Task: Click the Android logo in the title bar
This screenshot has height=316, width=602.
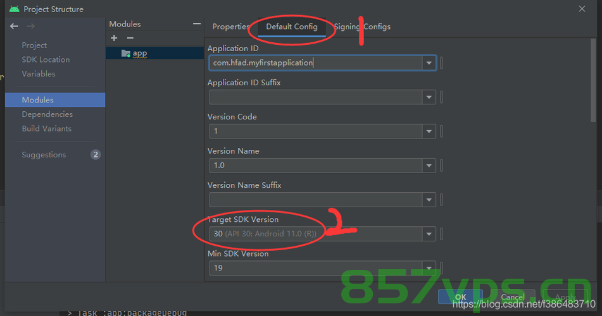Action: pos(14,9)
